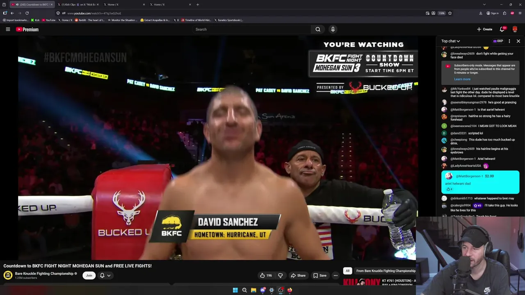
Task: Open Monitor the Situation bookmark
Action: 123,20
